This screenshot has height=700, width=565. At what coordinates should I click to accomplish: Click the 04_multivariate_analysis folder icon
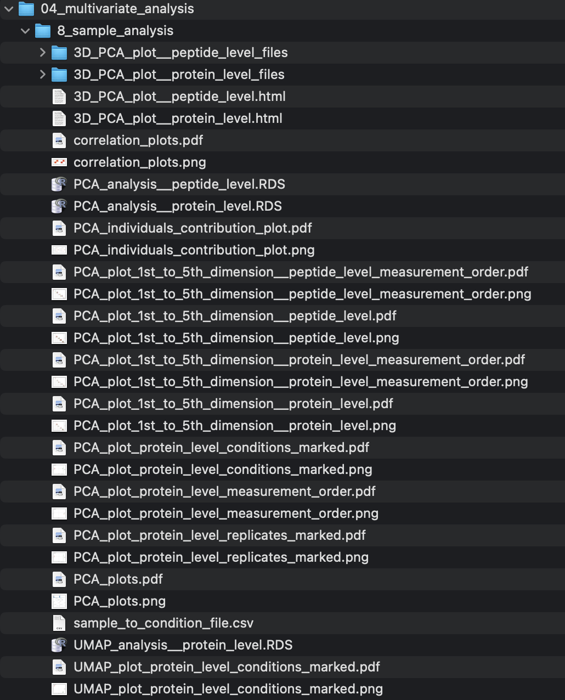pyautogui.click(x=26, y=9)
